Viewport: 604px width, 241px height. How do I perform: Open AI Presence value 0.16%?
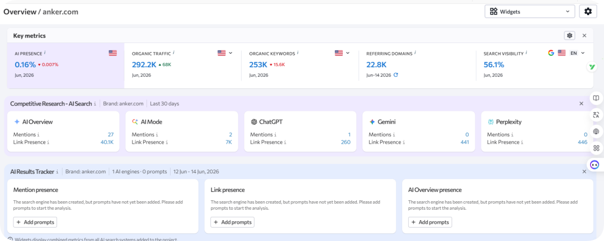click(x=25, y=65)
